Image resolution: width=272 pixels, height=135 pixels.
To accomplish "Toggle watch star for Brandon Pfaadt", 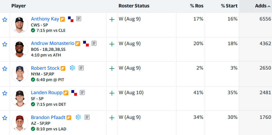I will [x=5, y=118].
